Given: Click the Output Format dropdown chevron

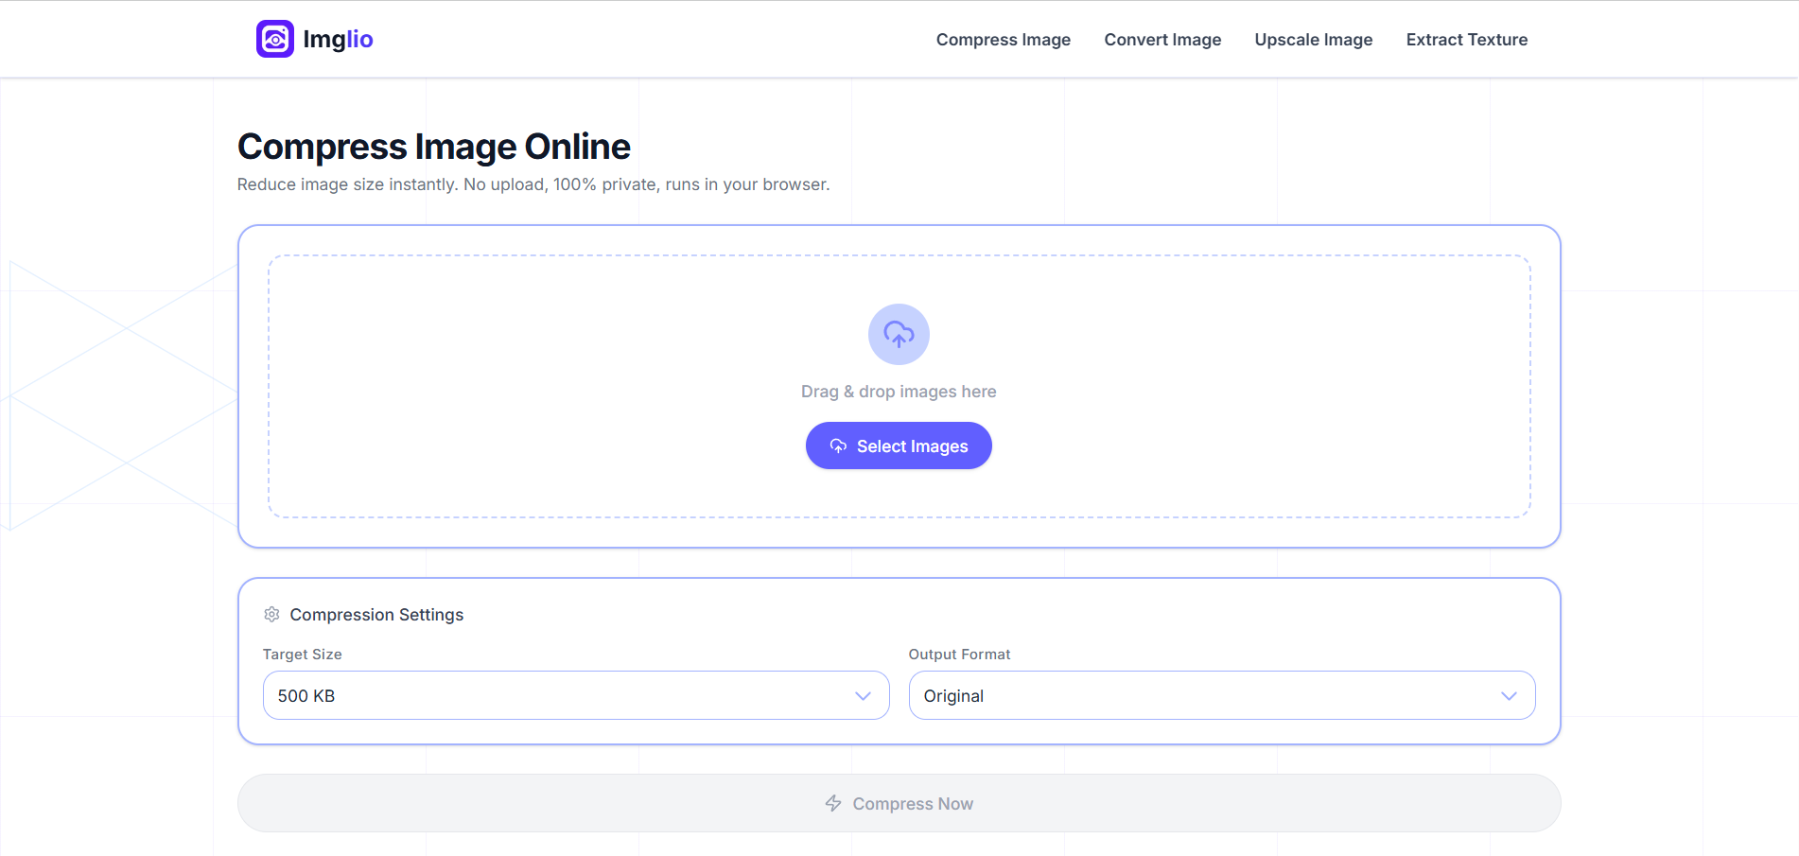Looking at the screenshot, I should click(1509, 696).
